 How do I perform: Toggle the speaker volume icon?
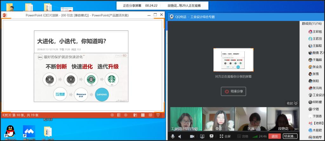(x=180, y=136)
